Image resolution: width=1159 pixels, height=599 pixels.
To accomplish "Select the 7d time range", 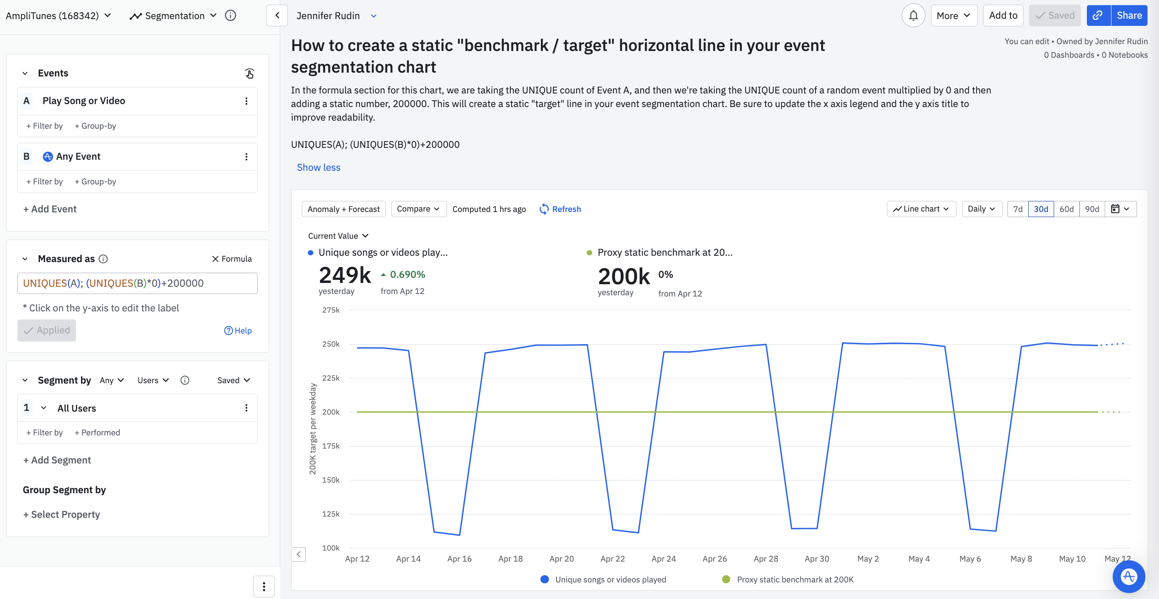I will point(1017,209).
